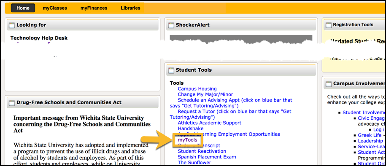The image size is (386, 166).
Task: Open the Request a Tutor link
Action: click(230, 114)
